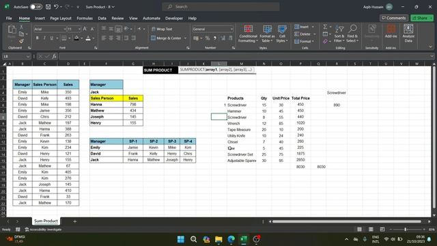This screenshot has height=246, width=437.
Task: Toggle Align Left
Action: [104, 38]
